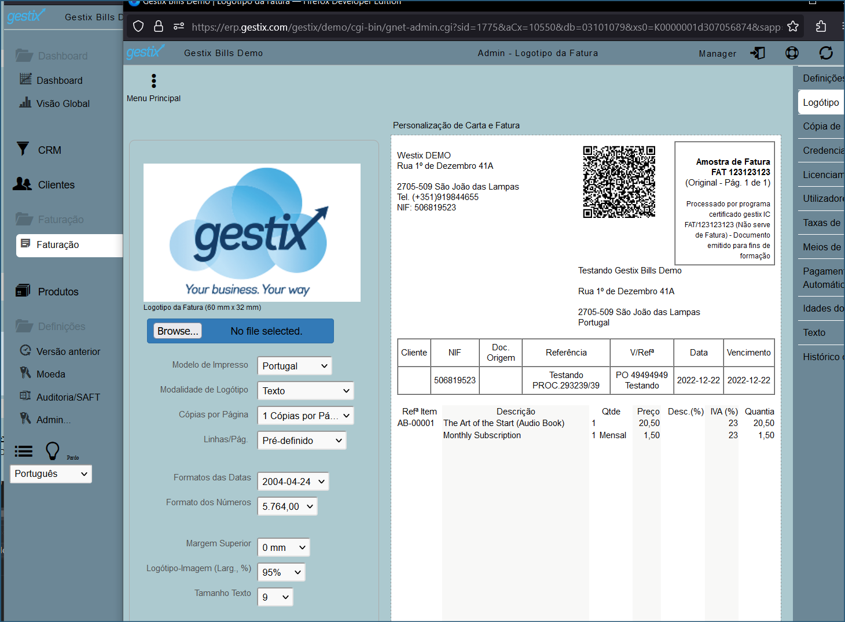Image resolution: width=845 pixels, height=622 pixels.
Task: Open the Tamanho Texto dropdown
Action: (275, 597)
